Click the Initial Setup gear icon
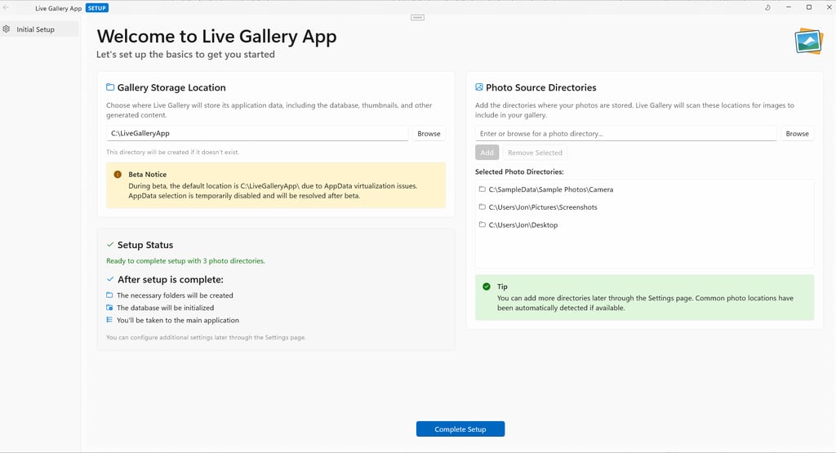 [7, 29]
